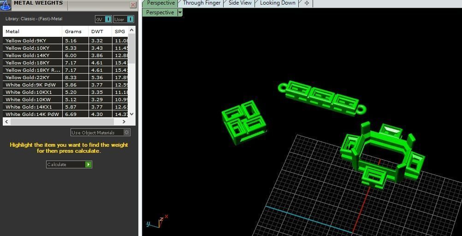Click the XYZ axis indicator in viewport
This screenshot has height=236, width=462.
pos(157,222)
